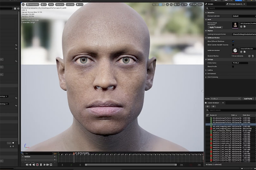Open the Preview Controller dropdown
The height and width of the screenshot is (170, 256).
(x=243, y=16)
